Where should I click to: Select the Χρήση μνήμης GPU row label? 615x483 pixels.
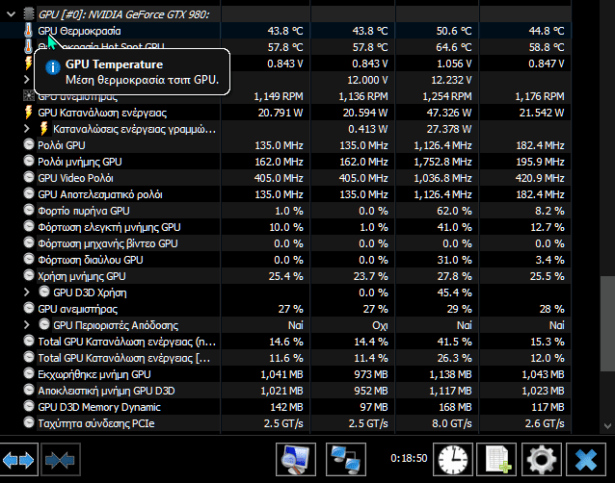tap(82, 276)
